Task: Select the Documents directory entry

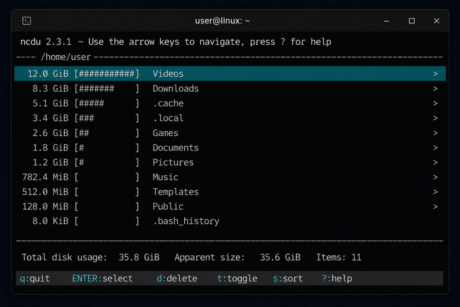Action: click(230, 147)
